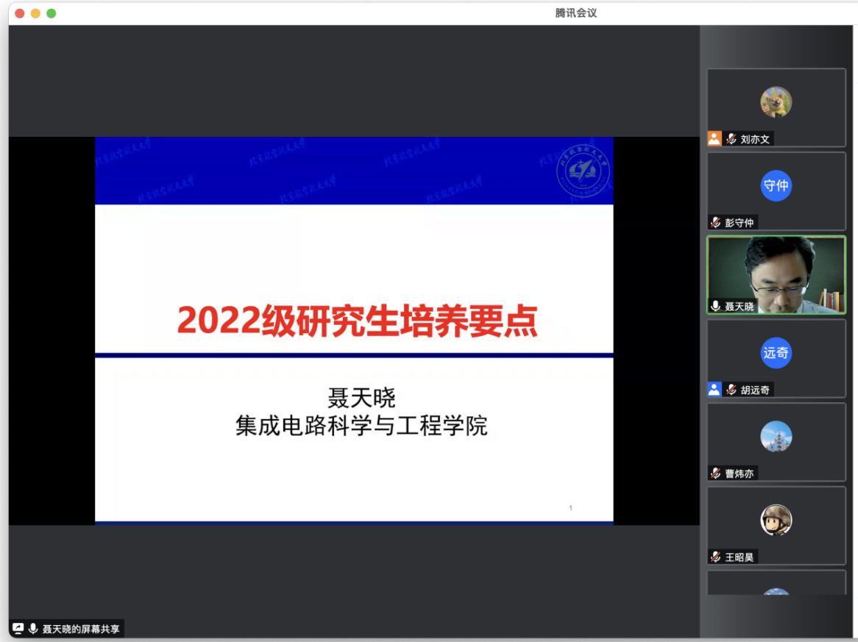
Task: Select the 聂天晓 video tile
Action: click(x=776, y=274)
